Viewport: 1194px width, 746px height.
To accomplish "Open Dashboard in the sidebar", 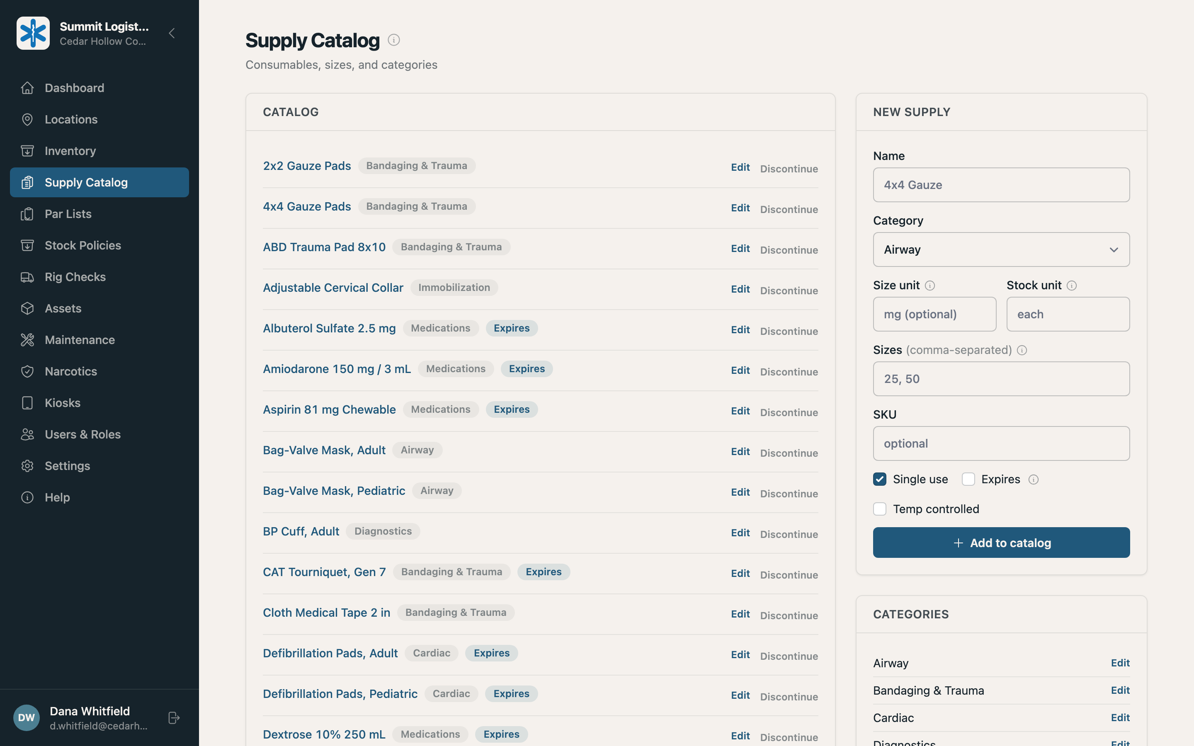I will pyautogui.click(x=99, y=88).
